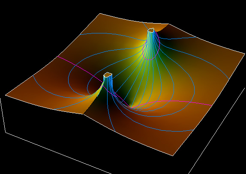Click the bottom front corner of the surface
This screenshot has width=246, height=174.
click(x=173, y=156)
